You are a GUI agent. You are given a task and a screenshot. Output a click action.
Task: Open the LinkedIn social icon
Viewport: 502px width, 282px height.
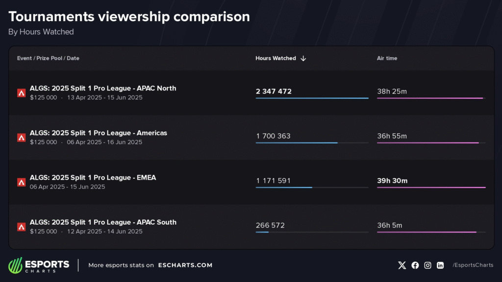point(440,265)
